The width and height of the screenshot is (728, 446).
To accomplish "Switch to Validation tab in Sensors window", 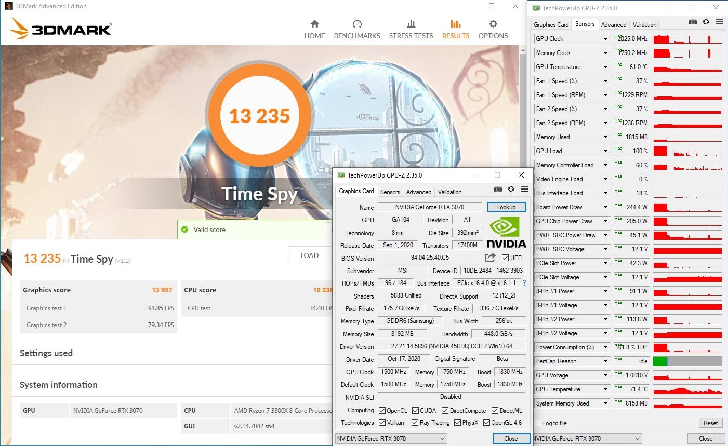I will coord(644,25).
